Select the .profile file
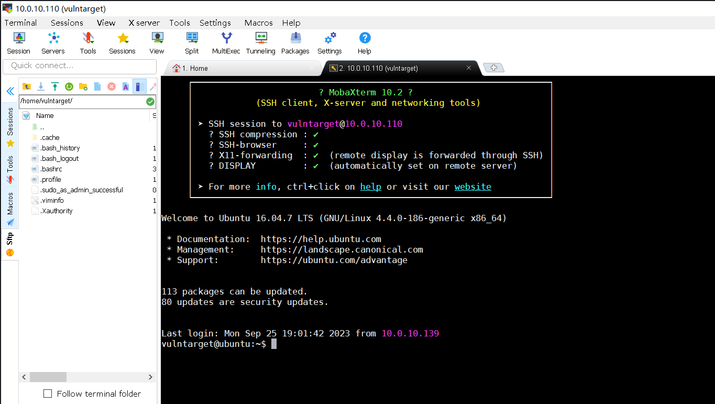 (x=46, y=179)
